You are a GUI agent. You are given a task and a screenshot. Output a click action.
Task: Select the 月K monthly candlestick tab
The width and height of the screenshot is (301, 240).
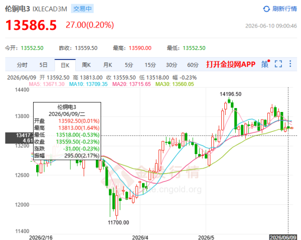click(107, 65)
